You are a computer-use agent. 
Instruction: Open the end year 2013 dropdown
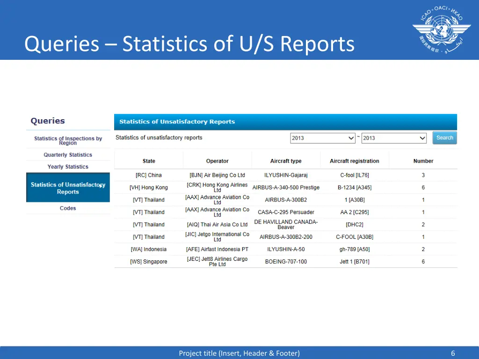click(x=394, y=138)
